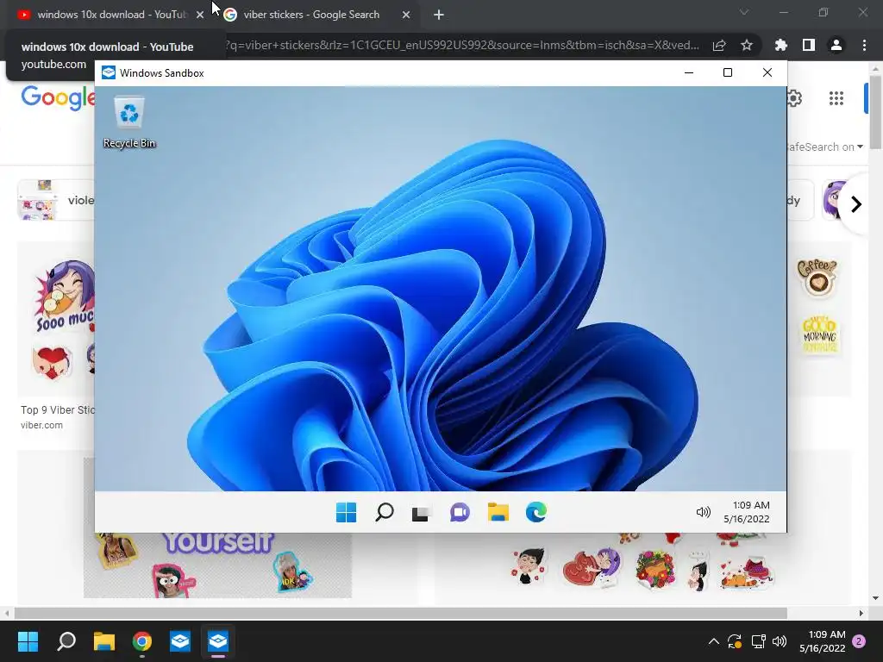Bookmark this page with star icon
The height and width of the screenshot is (662, 883).
click(747, 45)
